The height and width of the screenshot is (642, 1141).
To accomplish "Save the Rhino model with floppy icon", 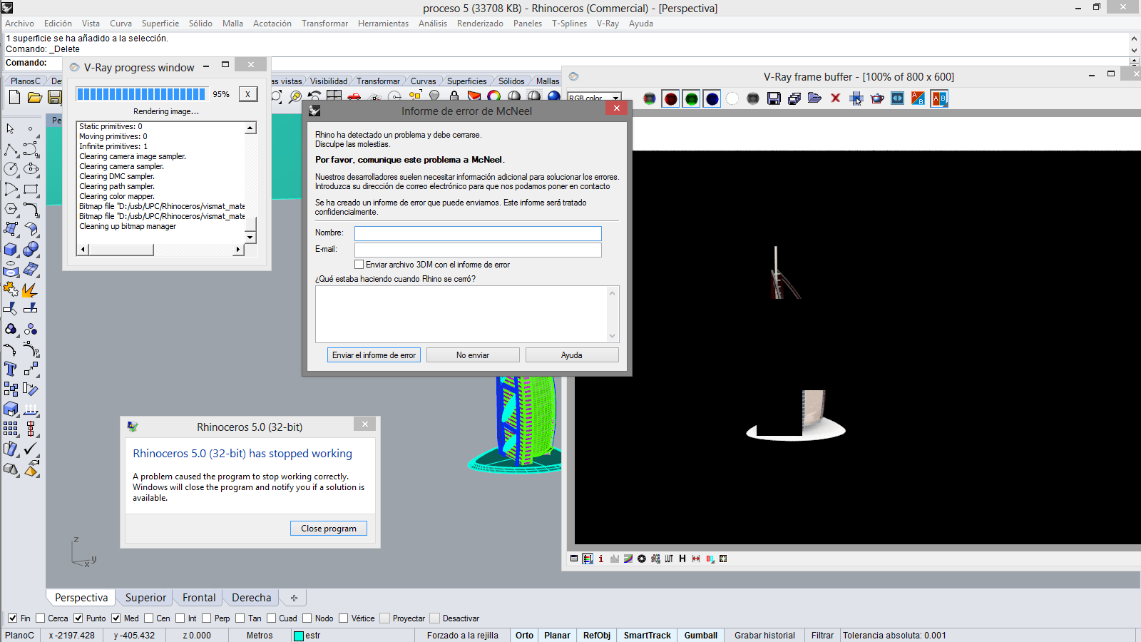I will 54,97.
